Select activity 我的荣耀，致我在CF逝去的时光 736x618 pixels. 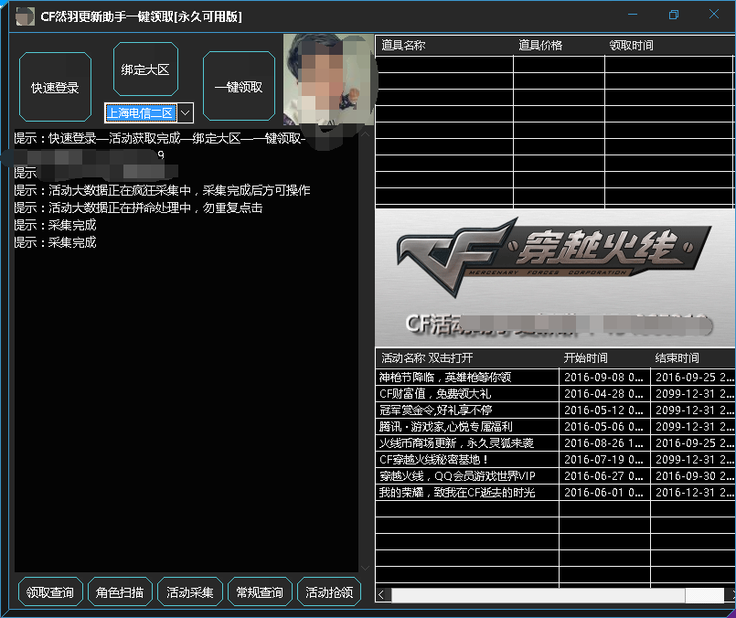click(x=457, y=492)
